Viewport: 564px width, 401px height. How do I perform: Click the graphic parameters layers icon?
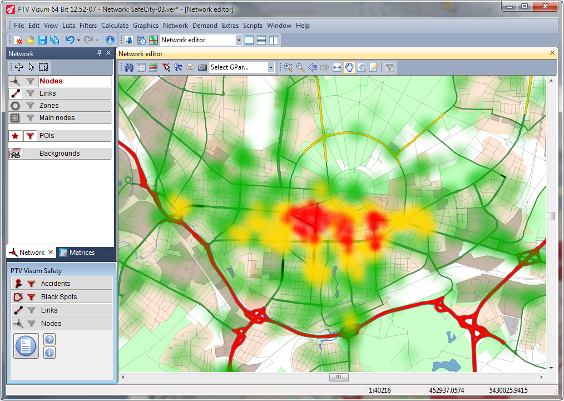(153, 67)
